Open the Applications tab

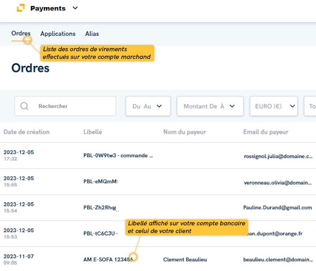tap(58, 34)
